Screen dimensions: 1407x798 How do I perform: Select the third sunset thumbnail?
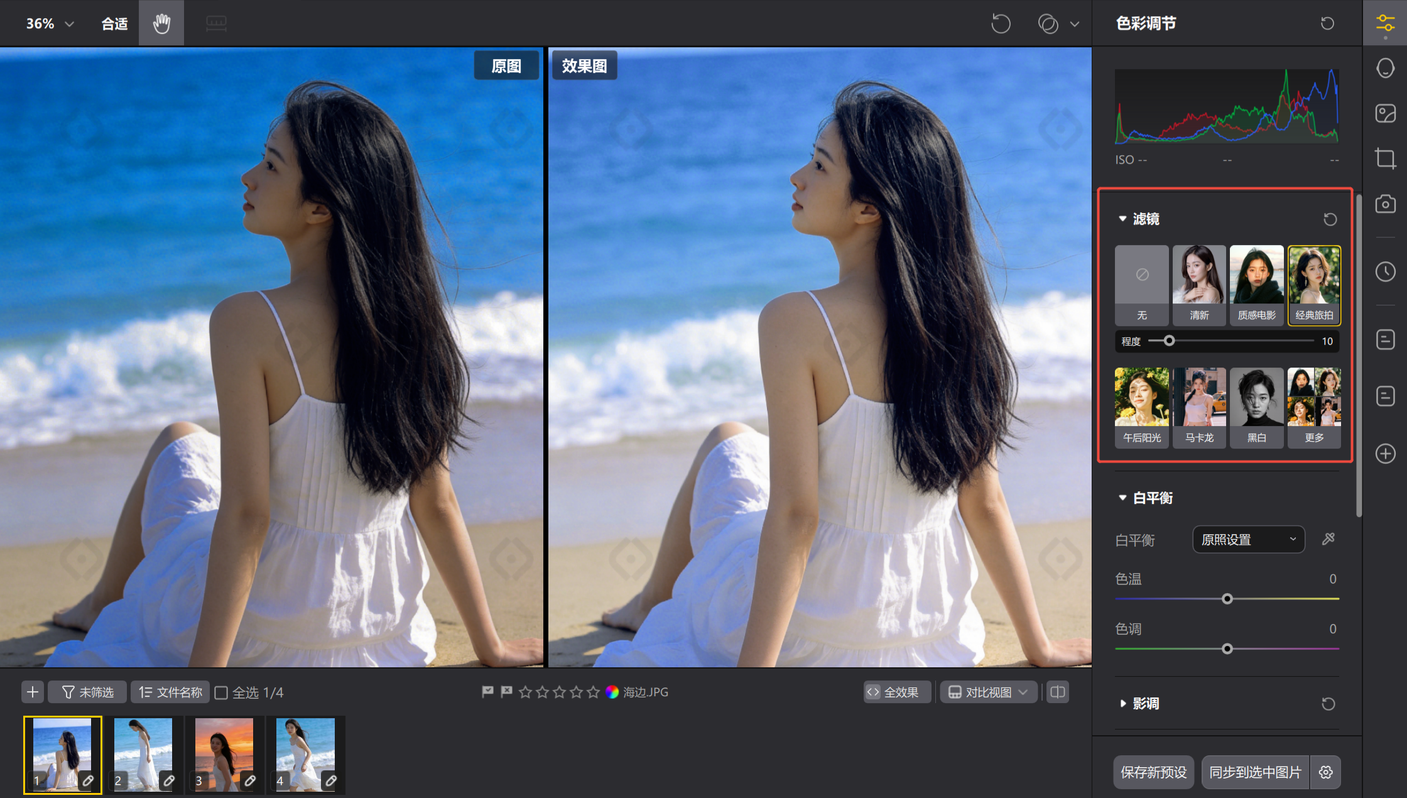coord(224,754)
